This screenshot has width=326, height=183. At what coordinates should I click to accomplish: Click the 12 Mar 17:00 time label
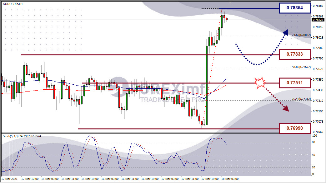[x=30, y=179]
